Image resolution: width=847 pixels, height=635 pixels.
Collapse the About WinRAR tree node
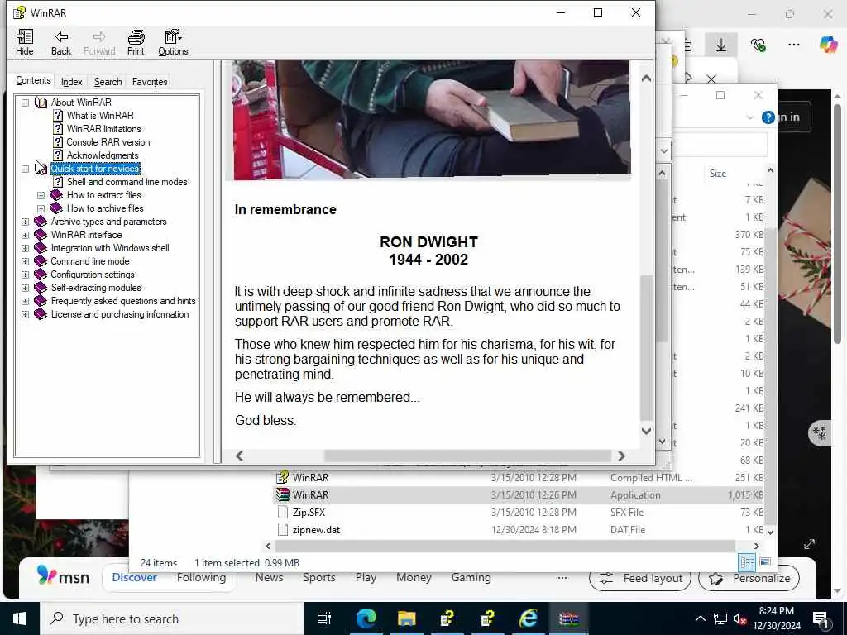[x=25, y=102]
